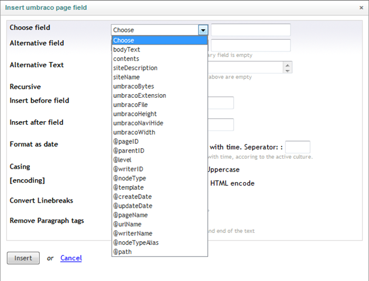Choose the @updateDate option

[159, 205]
